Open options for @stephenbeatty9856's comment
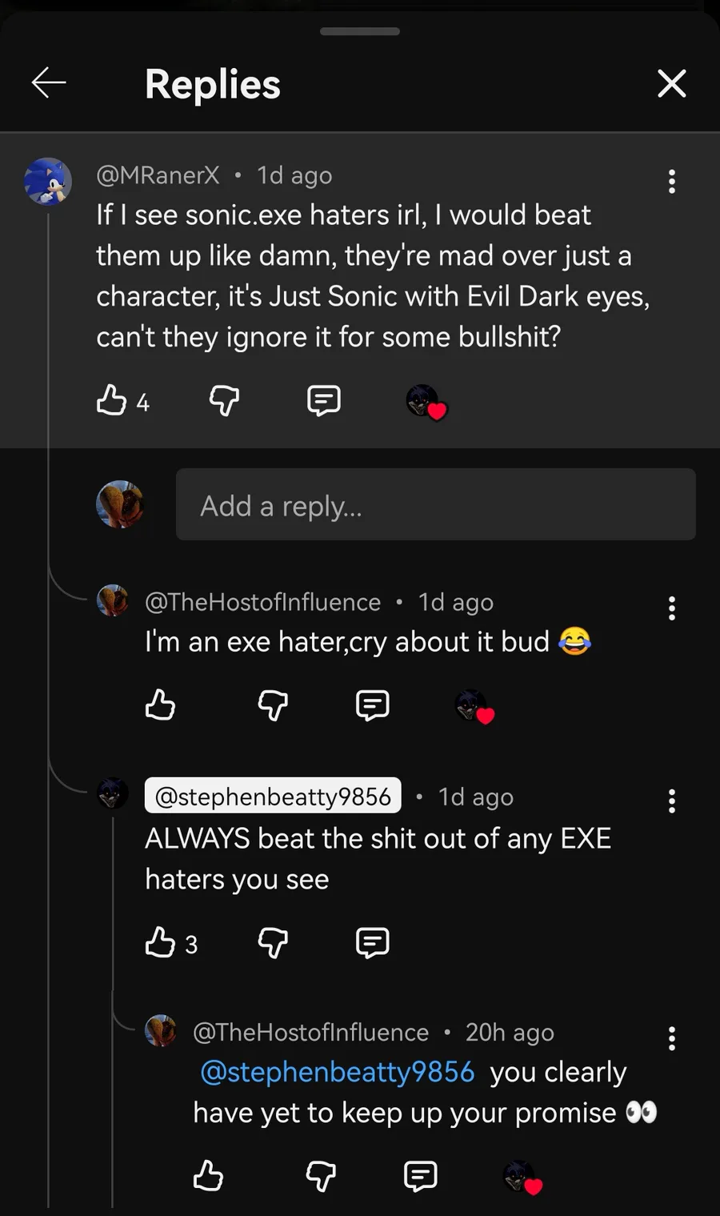This screenshot has height=1216, width=720. coord(672,801)
